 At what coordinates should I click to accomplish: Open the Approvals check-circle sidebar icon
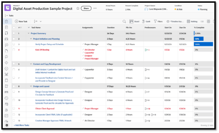6,69
